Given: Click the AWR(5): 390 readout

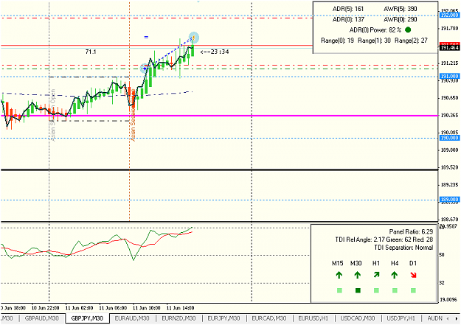Looking at the screenshot, I should pyautogui.click(x=400, y=9).
